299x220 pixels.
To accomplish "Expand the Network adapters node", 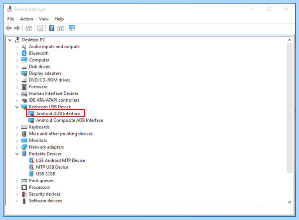I will point(17,147).
